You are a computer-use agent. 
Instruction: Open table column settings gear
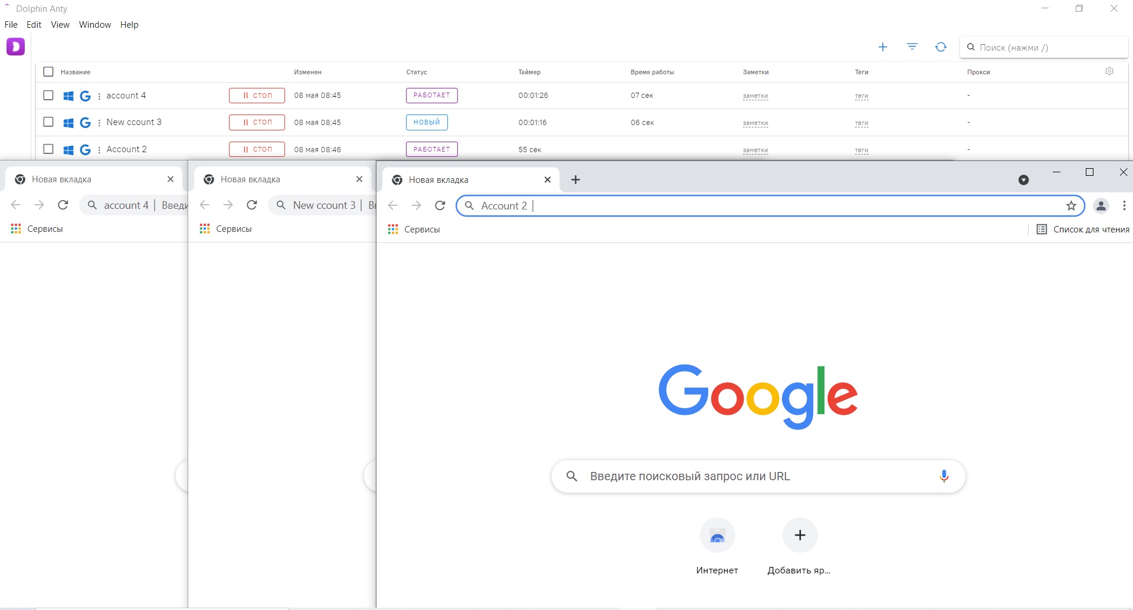[x=1109, y=71]
